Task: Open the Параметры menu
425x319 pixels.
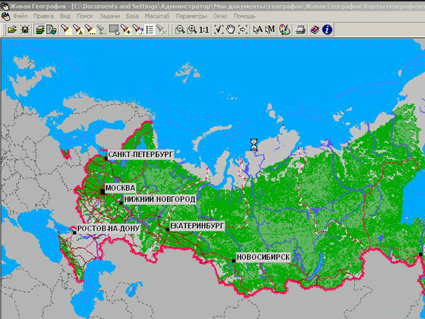Action: point(192,15)
